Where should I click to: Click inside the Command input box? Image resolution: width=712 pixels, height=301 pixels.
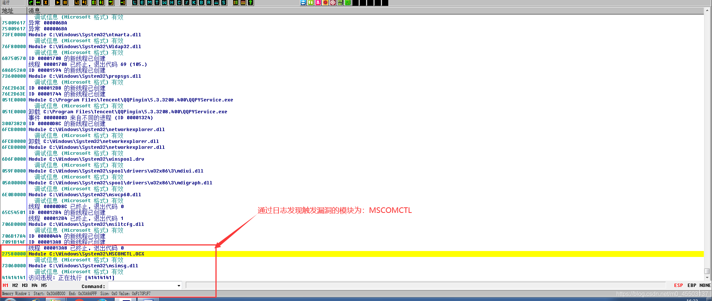pos(142,286)
